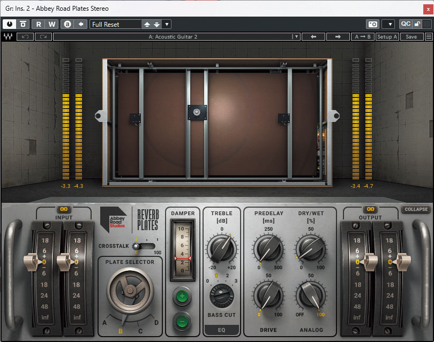Toggle the Output channel link icon
This screenshot has height=342, width=434.
pyautogui.click(x=370, y=209)
